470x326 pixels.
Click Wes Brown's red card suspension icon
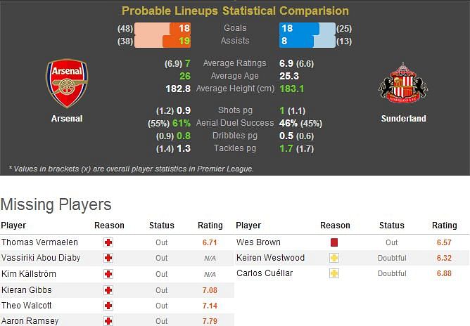[334, 242]
